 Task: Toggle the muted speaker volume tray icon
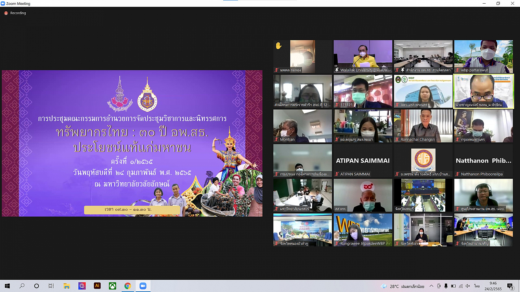[468, 286]
